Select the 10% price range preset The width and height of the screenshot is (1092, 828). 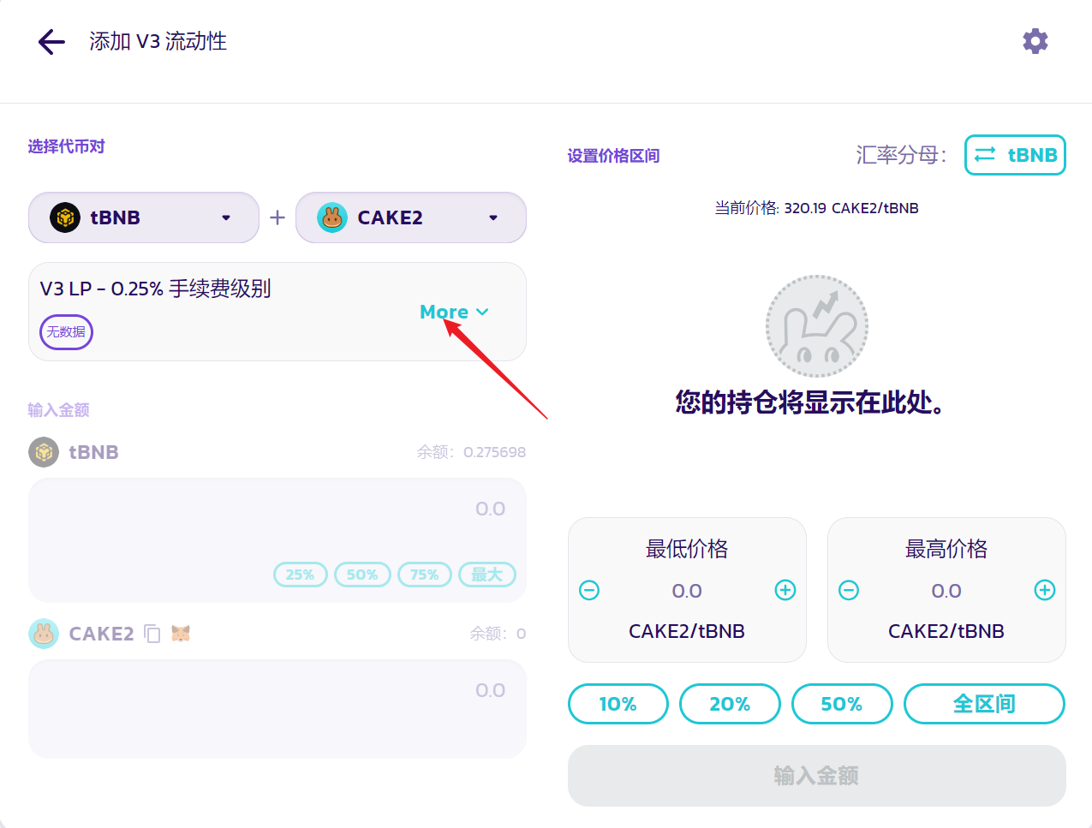point(618,704)
